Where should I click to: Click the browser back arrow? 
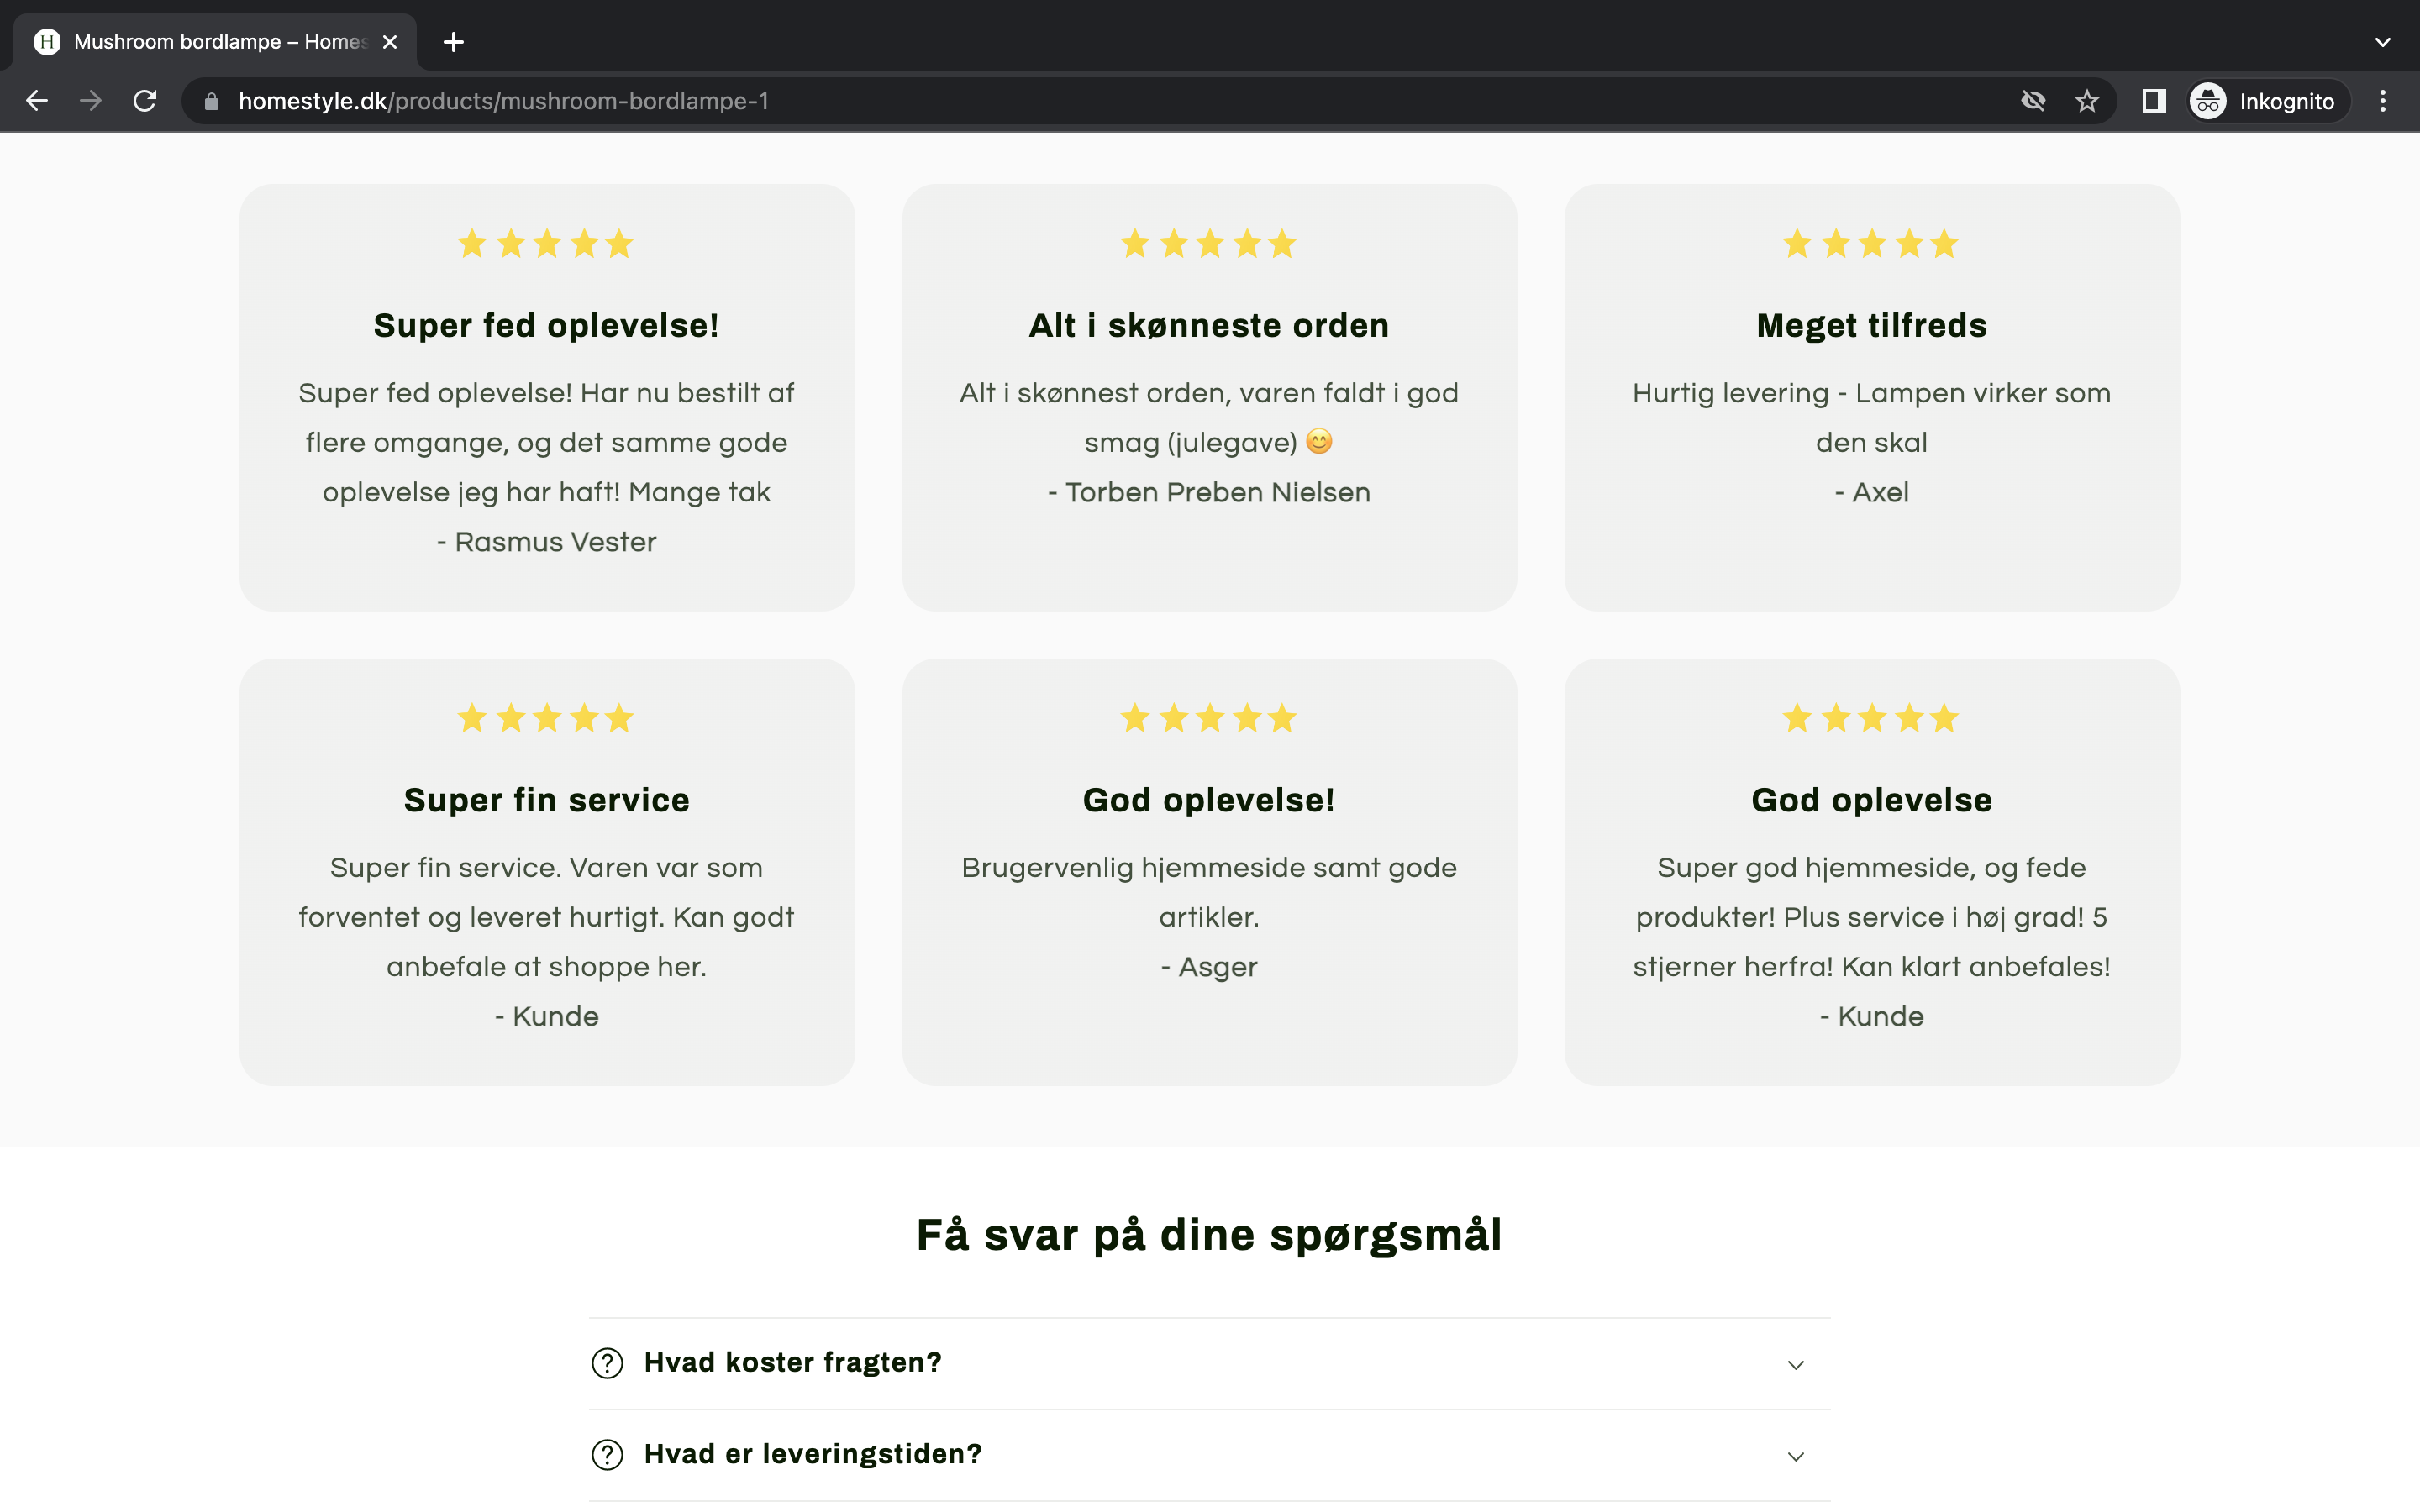[x=37, y=101]
